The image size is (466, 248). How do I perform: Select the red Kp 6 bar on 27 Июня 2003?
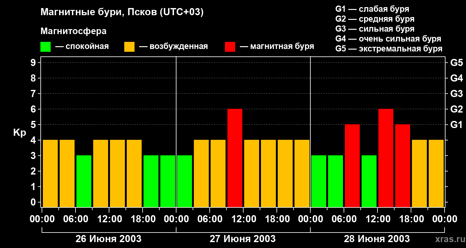pos(235,158)
